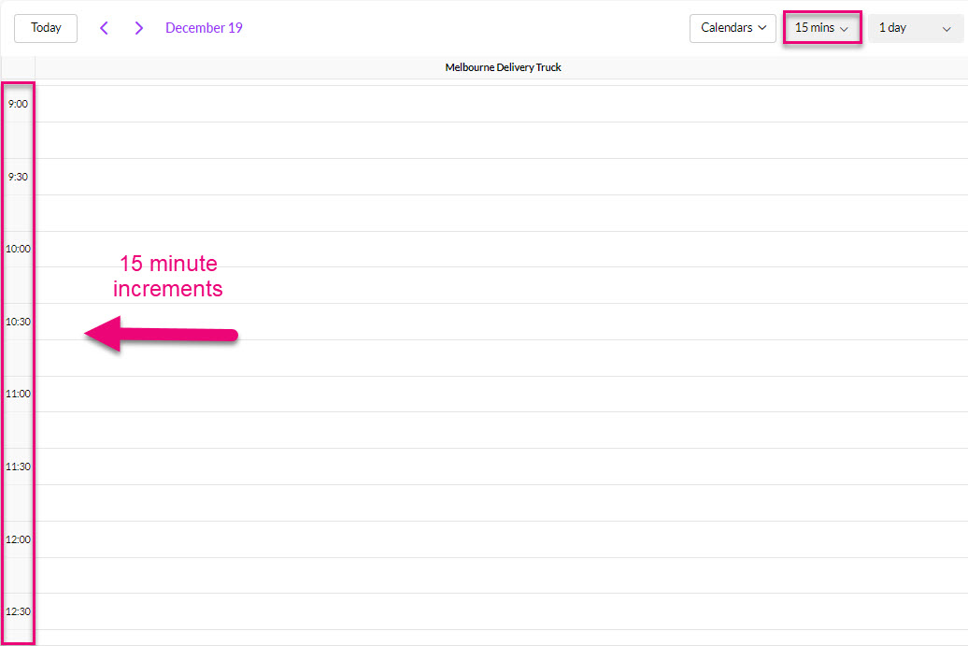Click the 9:30 time label
The width and height of the screenshot is (968, 646).
click(18, 177)
